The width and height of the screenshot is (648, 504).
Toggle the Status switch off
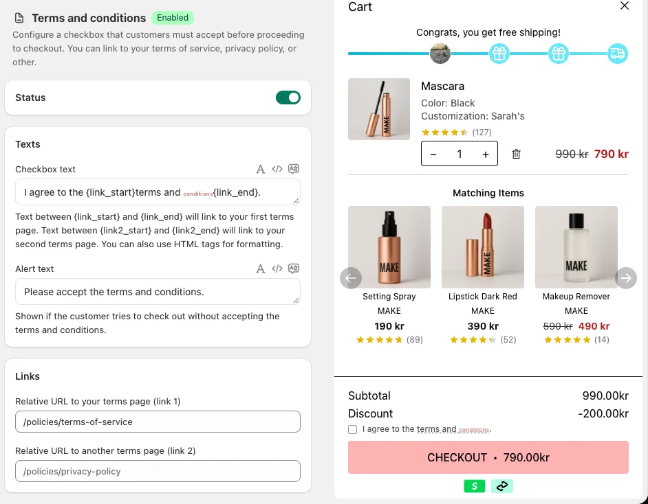coord(288,98)
